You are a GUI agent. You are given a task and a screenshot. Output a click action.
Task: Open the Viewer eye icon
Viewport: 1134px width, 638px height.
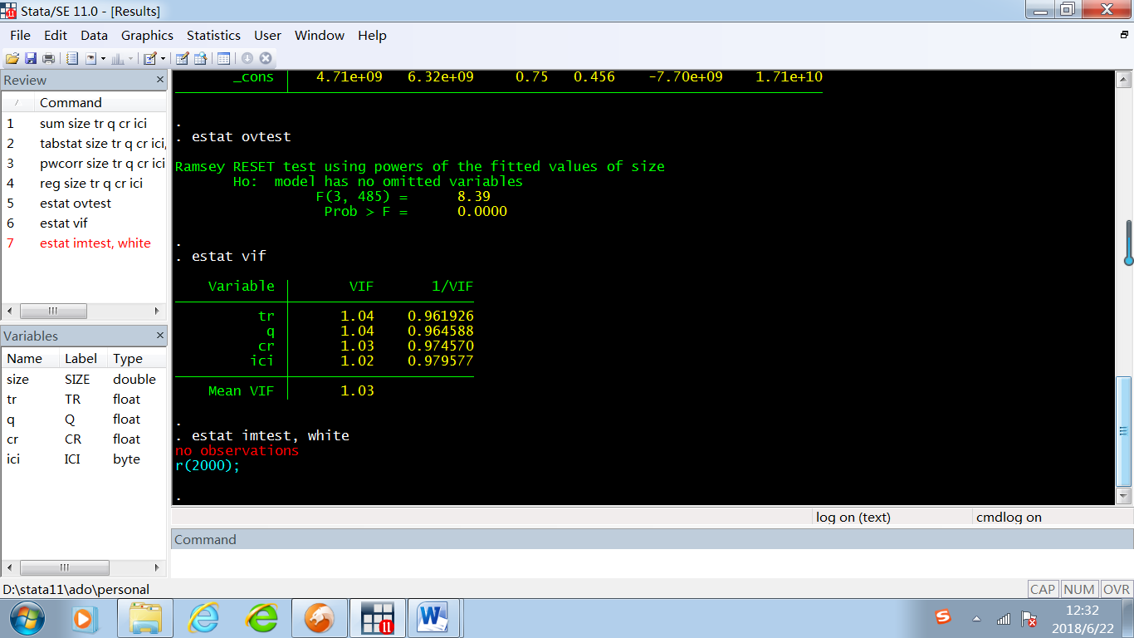click(x=90, y=58)
